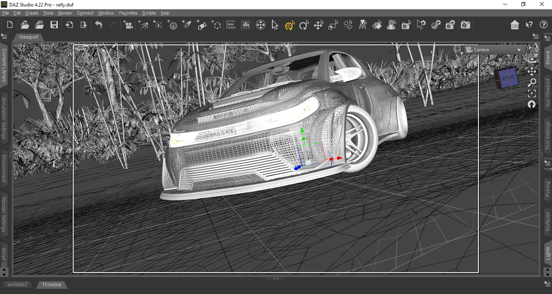Click the frame selection control in the viewport
The image size is (552, 294).
click(x=532, y=93)
